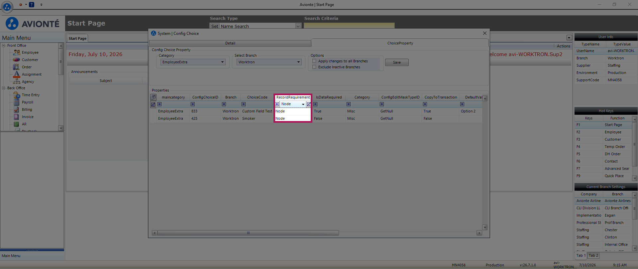
Task: Open the red dot dropdown arrow in title bar
Action: pos(26,5)
